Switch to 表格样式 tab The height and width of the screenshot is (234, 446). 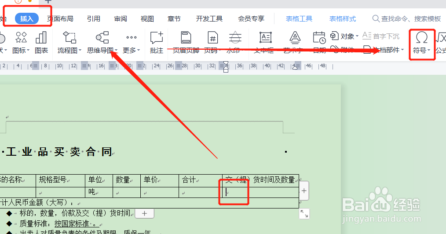click(343, 19)
